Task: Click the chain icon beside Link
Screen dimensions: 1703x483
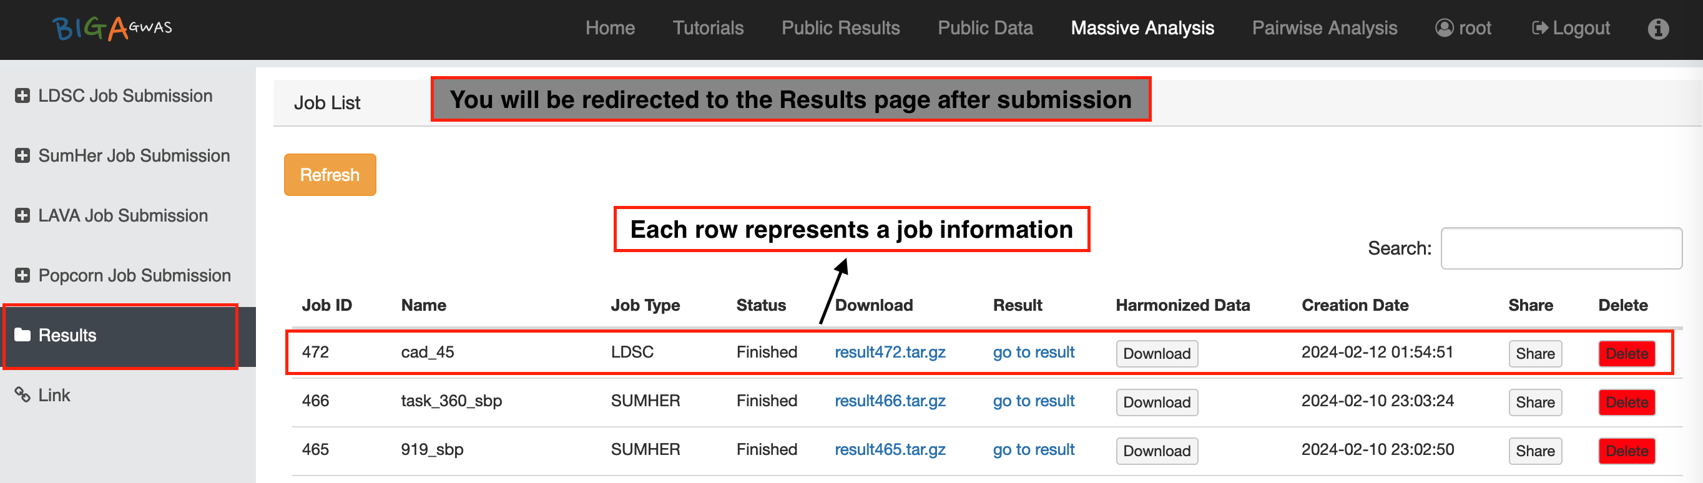Action: pyautogui.click(x=22, y=395)
